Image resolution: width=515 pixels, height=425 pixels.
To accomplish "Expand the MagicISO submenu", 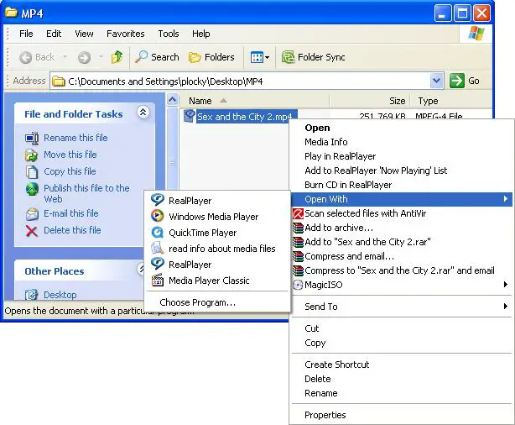I will coord(402,285).
